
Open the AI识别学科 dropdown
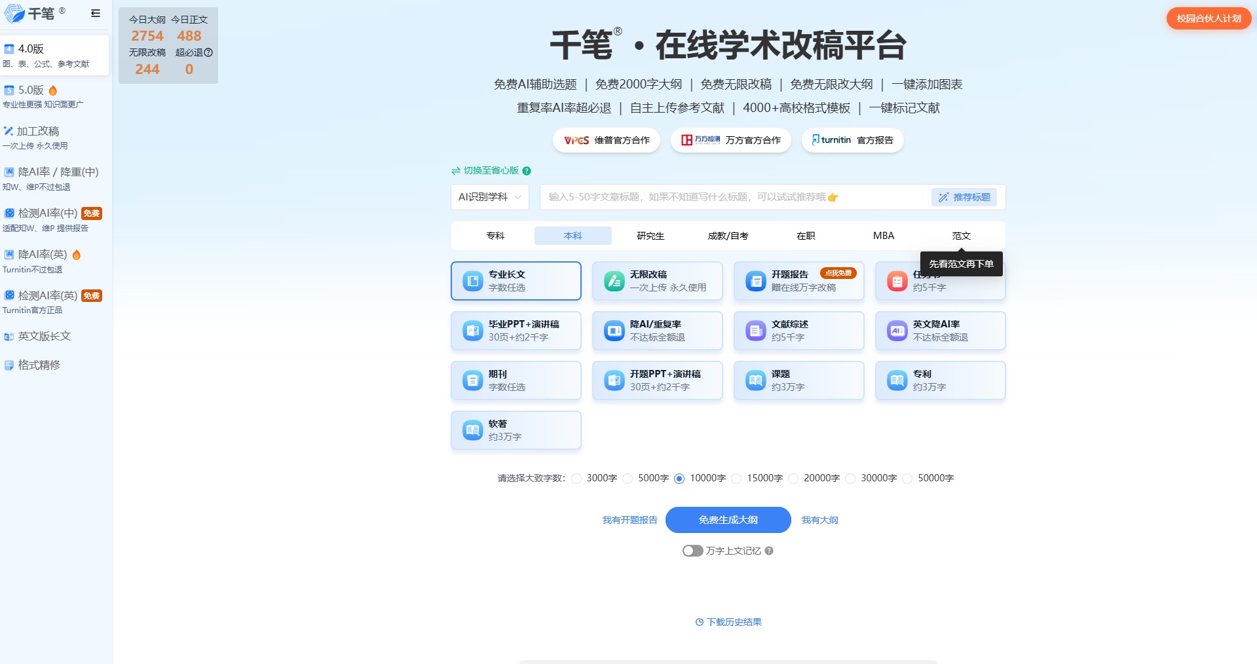[x=490, y=197]
